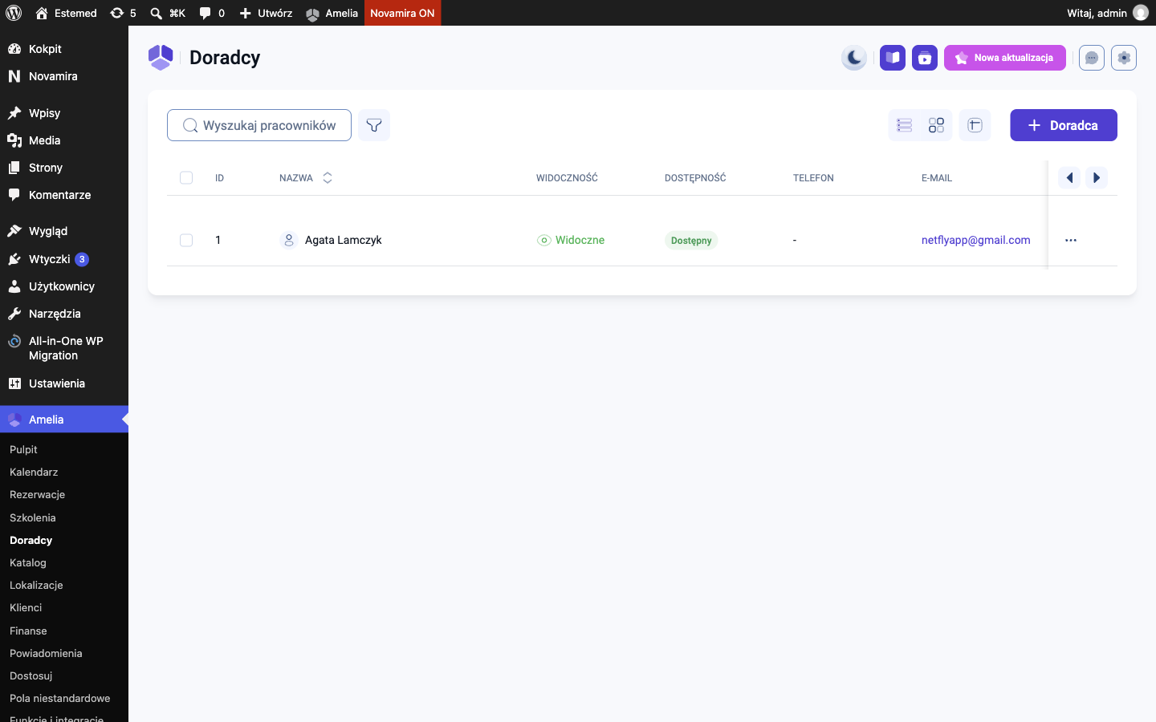Switch to grid view layout
1156x722 pixels.
(936, 125)
